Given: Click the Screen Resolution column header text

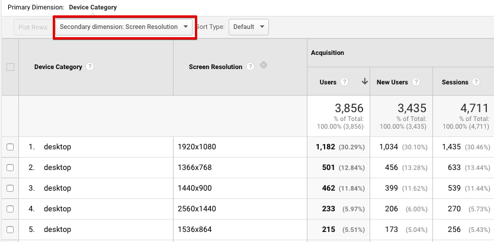Looking at the screenshot, I should click(216, 67).
